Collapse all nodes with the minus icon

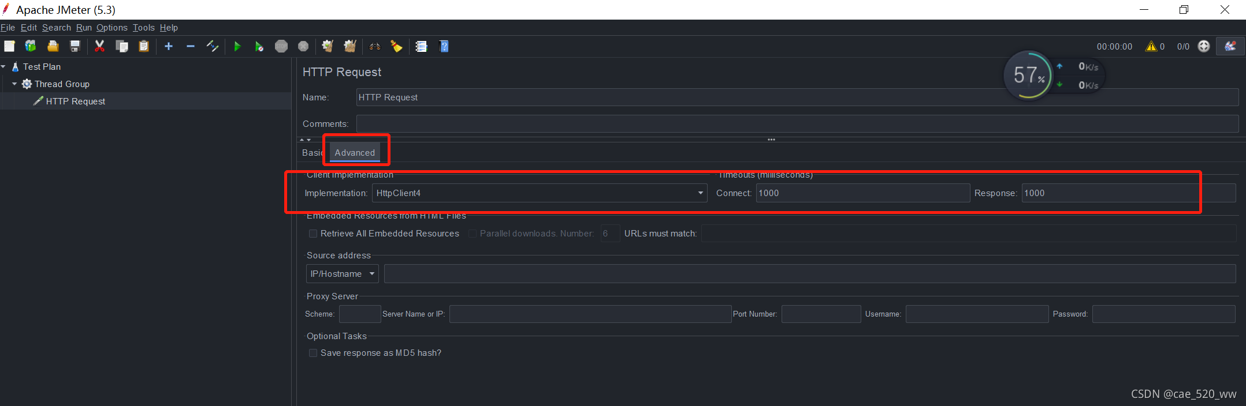pyautogui.click(x=191, y=46)
